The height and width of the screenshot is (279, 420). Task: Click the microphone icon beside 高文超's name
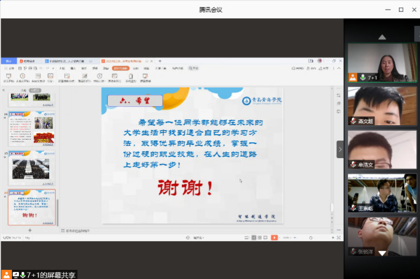tap(353, 121)
